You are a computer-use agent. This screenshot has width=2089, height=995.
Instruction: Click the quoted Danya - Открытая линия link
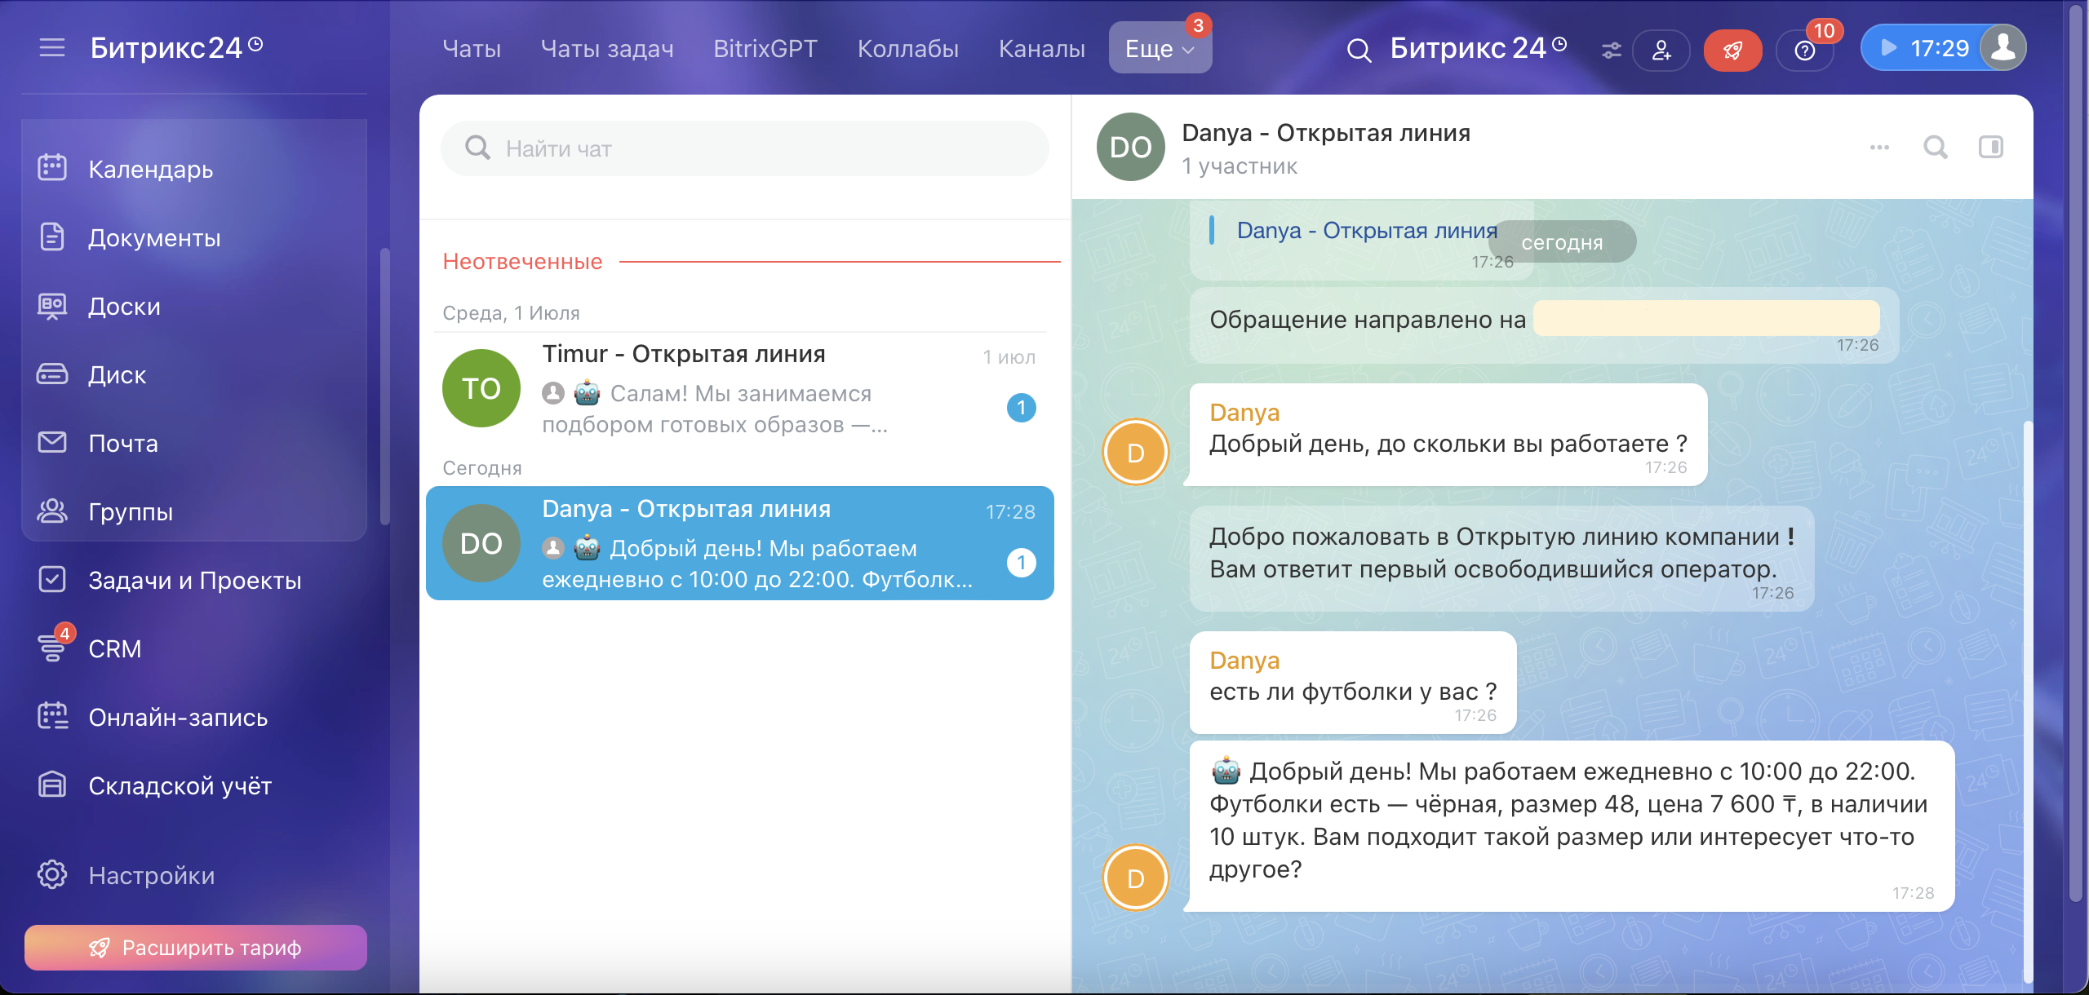pos(1367,231)
